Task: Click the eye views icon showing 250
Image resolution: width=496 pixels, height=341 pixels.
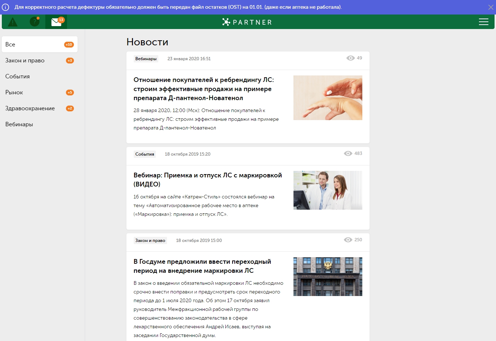Action: pos(348,240)
